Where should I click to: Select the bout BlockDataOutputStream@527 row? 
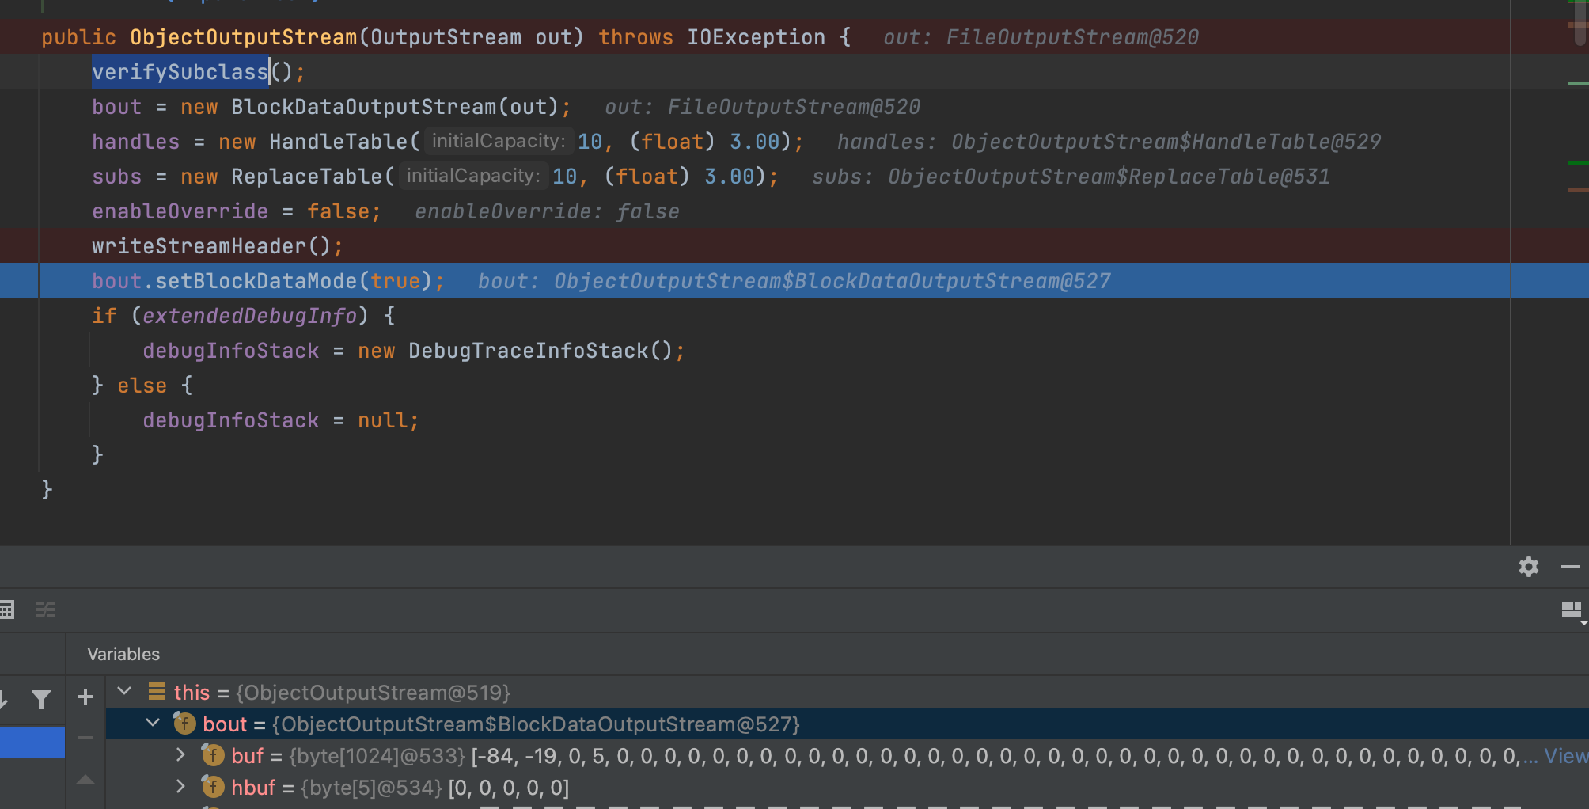847,724
